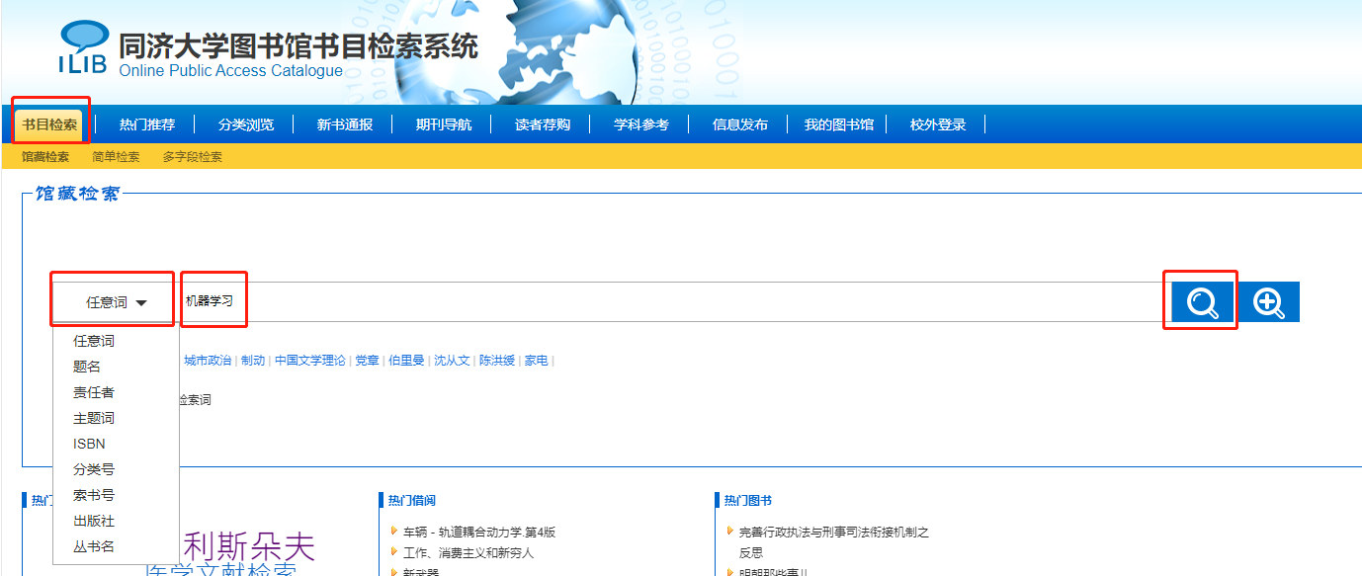This screenshot has width=1362, height=576.
Task: Open the book 车辆 - 轨道耦合动力学.第4版
Action: (479, 533)
